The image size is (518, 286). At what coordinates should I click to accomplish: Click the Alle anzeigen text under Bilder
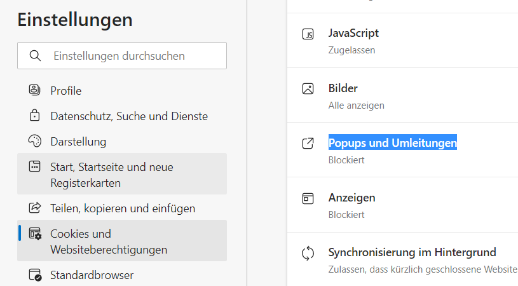(356, 106)
